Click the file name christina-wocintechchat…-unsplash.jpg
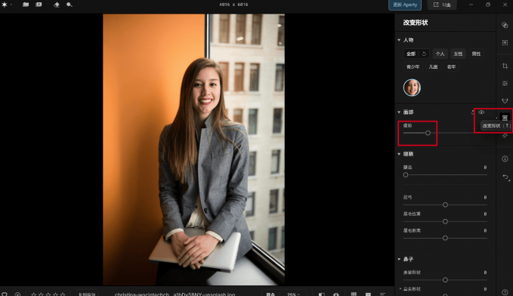Viewport: 513px width, 296px height. pos(175,294)
